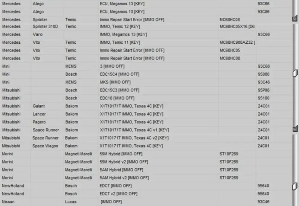Viewport: 299px width, 206px height.
Task: Click scroll-down arrow beside Mercedes Sprinter Temic row
Action: coord(295,19)
